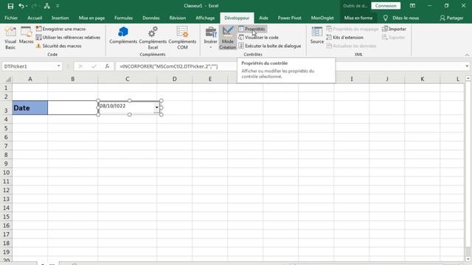Select row 10 header
This screenshot has height=265, width=472.
tap(6, 172)
